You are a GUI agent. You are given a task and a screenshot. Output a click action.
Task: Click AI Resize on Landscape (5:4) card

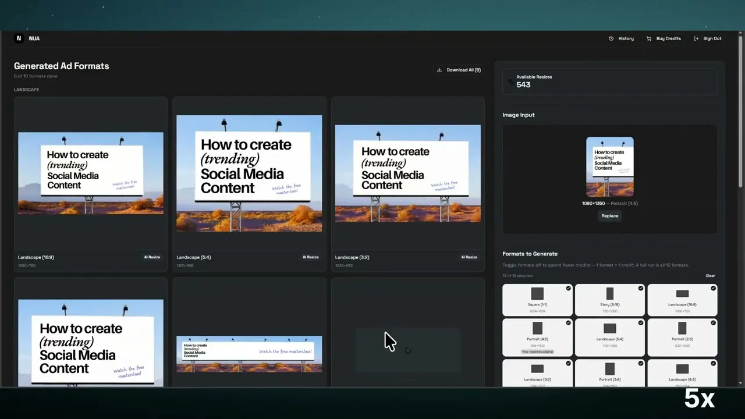pyautogui.click(x=310, y=257)
